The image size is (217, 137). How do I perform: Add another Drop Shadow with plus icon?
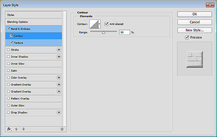59,112
